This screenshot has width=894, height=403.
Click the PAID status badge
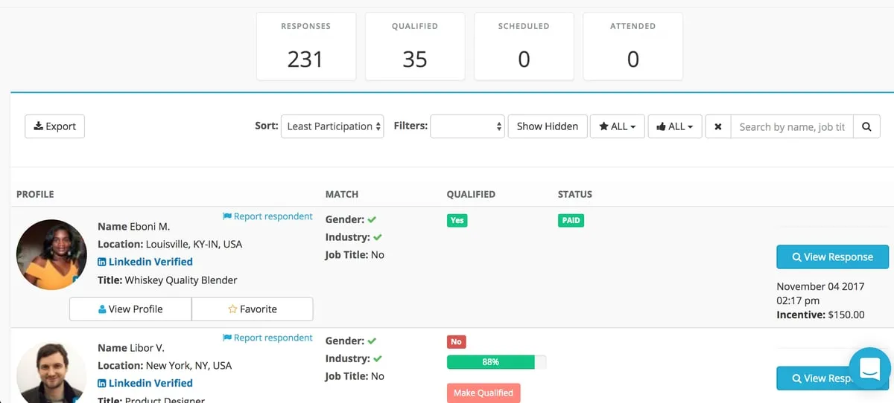pyautogui.click(x=571, y=220)
